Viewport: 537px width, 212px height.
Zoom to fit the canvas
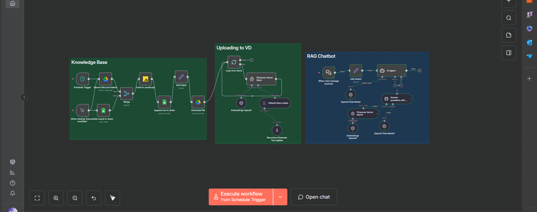click(37, 198)
